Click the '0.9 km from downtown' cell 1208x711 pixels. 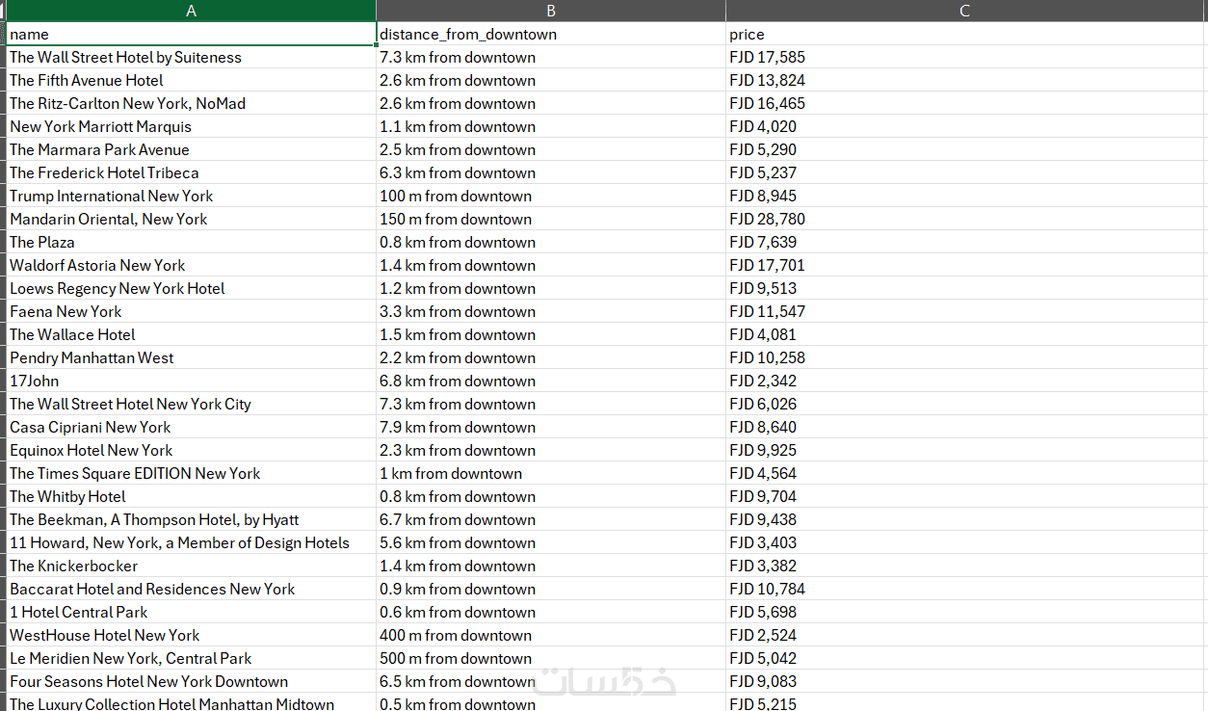[x=551, y=589]
